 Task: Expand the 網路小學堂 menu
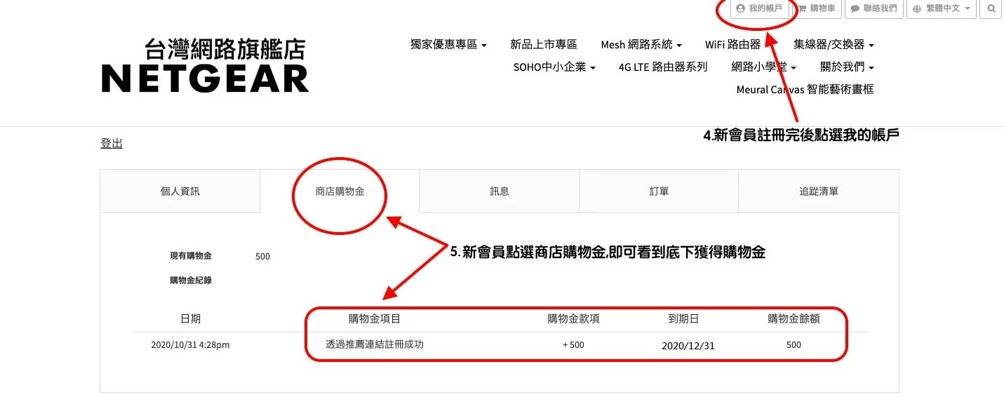click(763, 67)
